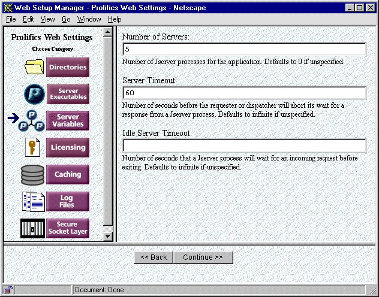379x297 pixels.
Task: Open the Caching category
Action: 68,174
